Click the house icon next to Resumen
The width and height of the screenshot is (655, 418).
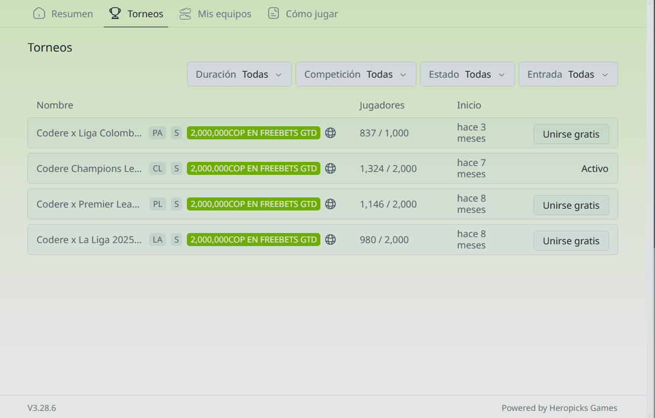(39, 13)
